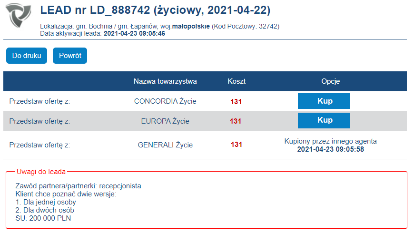Go back with the Powrót button

point(70,56)
